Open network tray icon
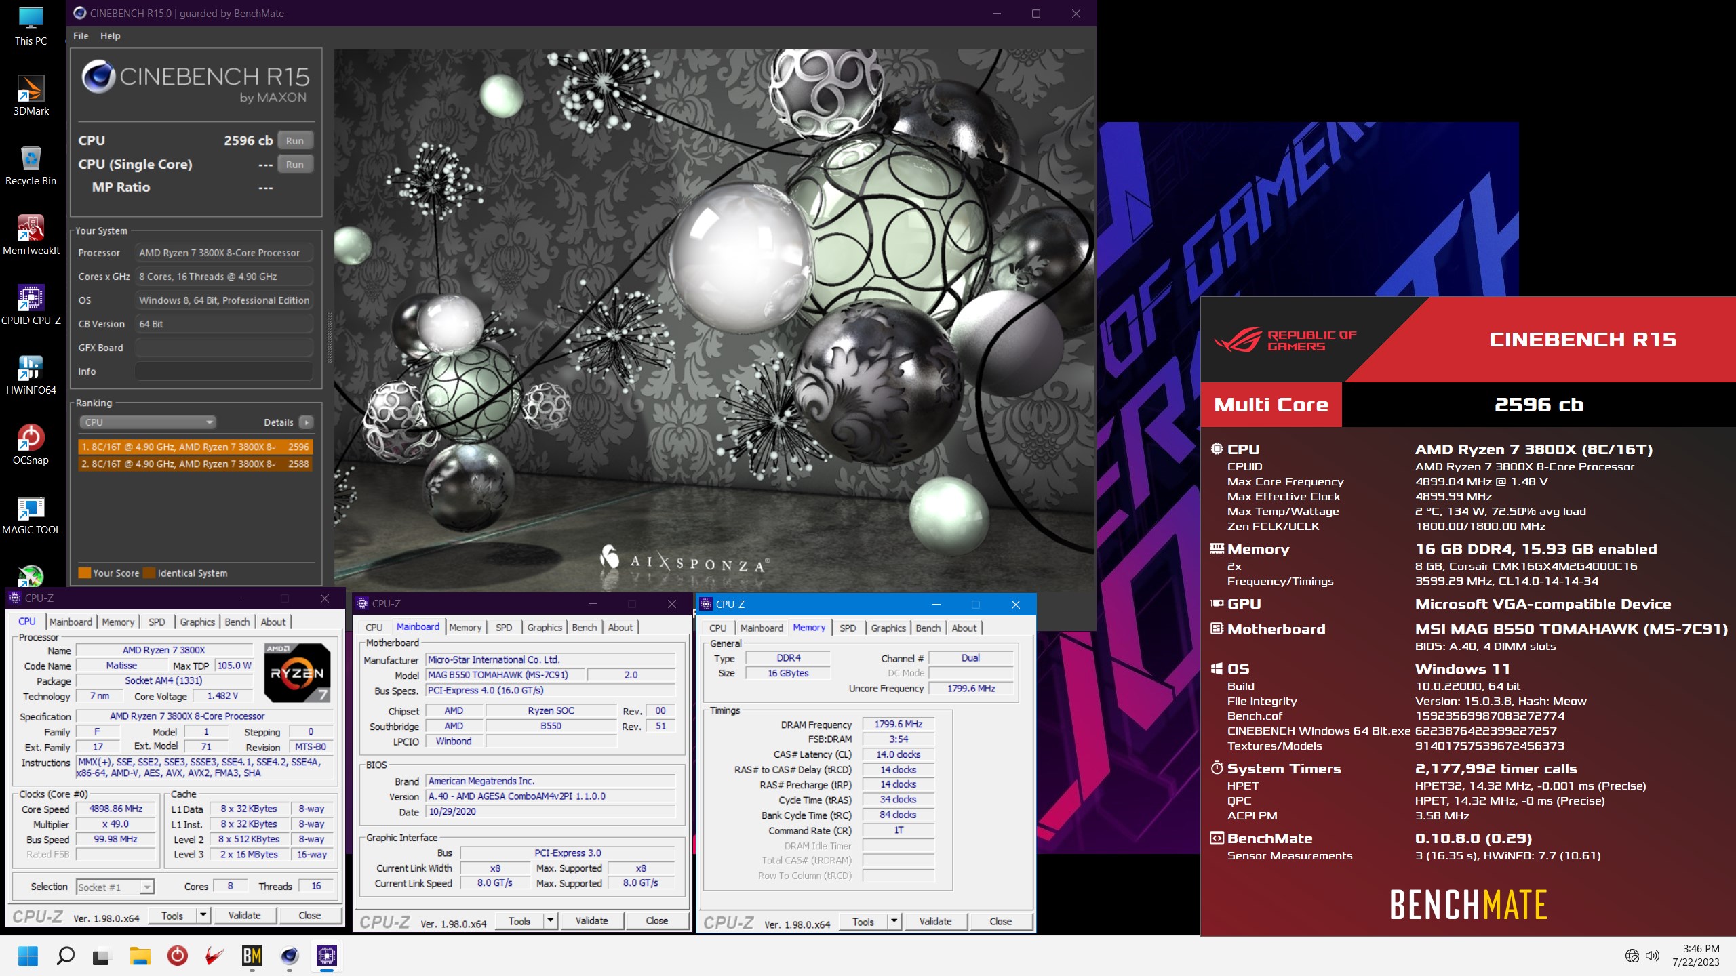1736x976 pixels. [1632, 956]
